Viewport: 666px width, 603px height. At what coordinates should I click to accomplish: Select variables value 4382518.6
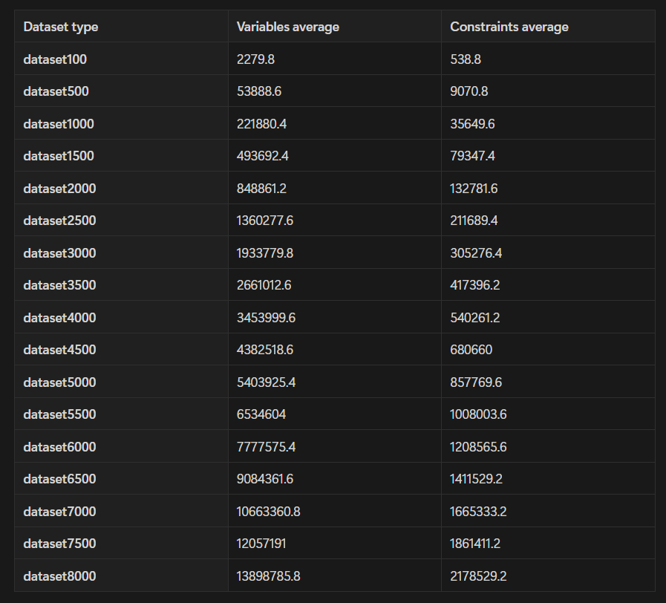[265, 350]
